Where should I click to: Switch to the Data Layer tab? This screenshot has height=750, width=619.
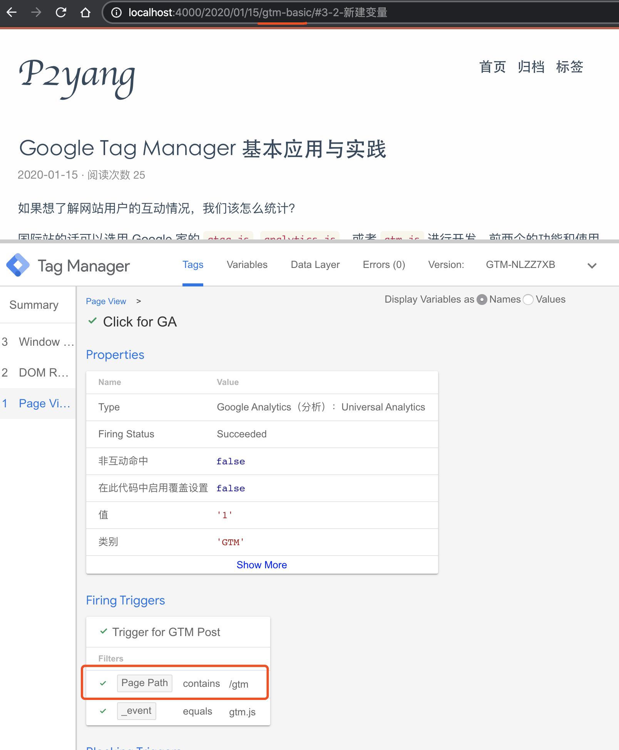pos(315,265)
